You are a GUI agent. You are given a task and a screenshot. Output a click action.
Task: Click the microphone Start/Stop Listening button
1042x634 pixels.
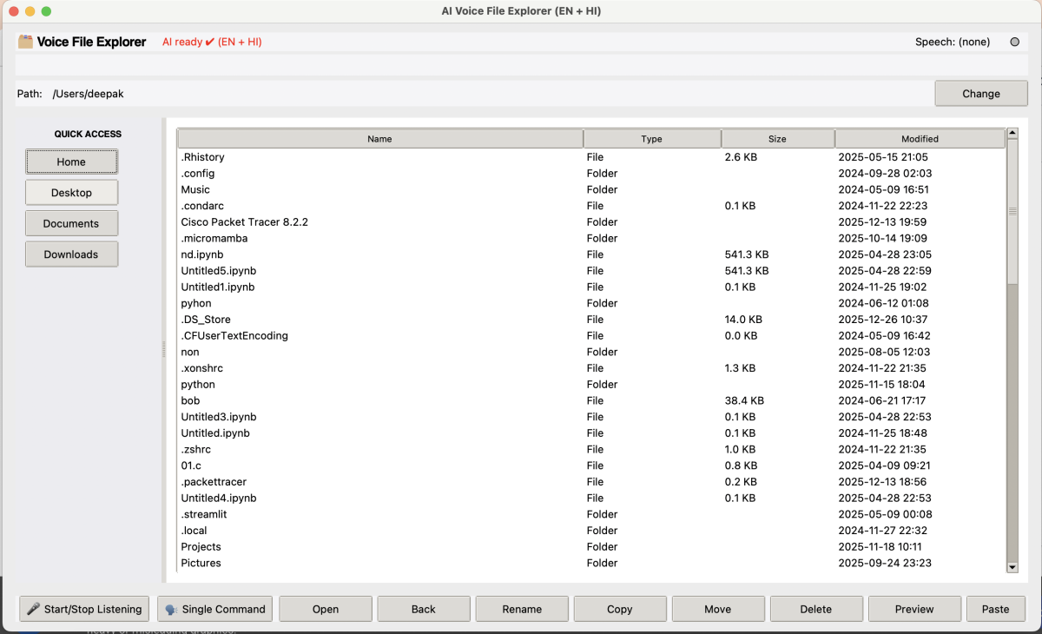(x=83, y=609)
